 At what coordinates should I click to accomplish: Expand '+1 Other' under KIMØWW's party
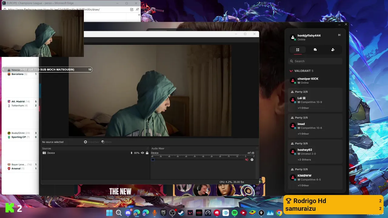click(x=303, y=186)
